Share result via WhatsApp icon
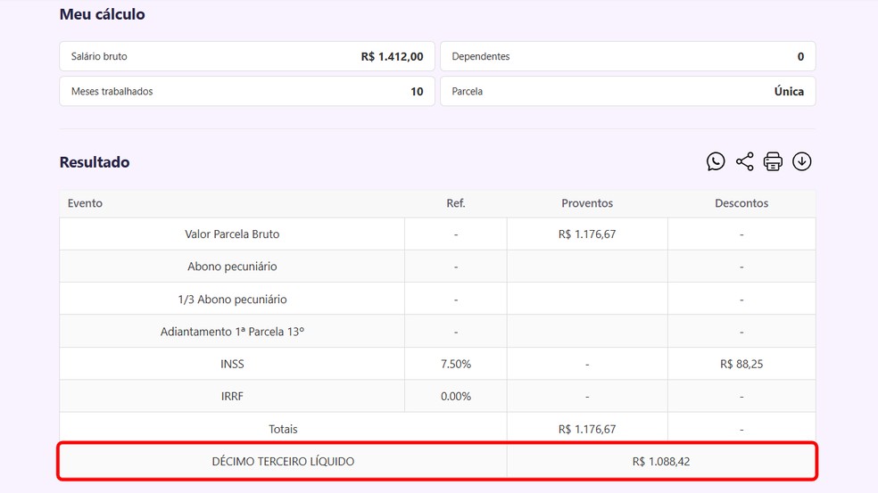Image resolution: width=878 pixels, height=493 pixels. (x=715, y=161)
